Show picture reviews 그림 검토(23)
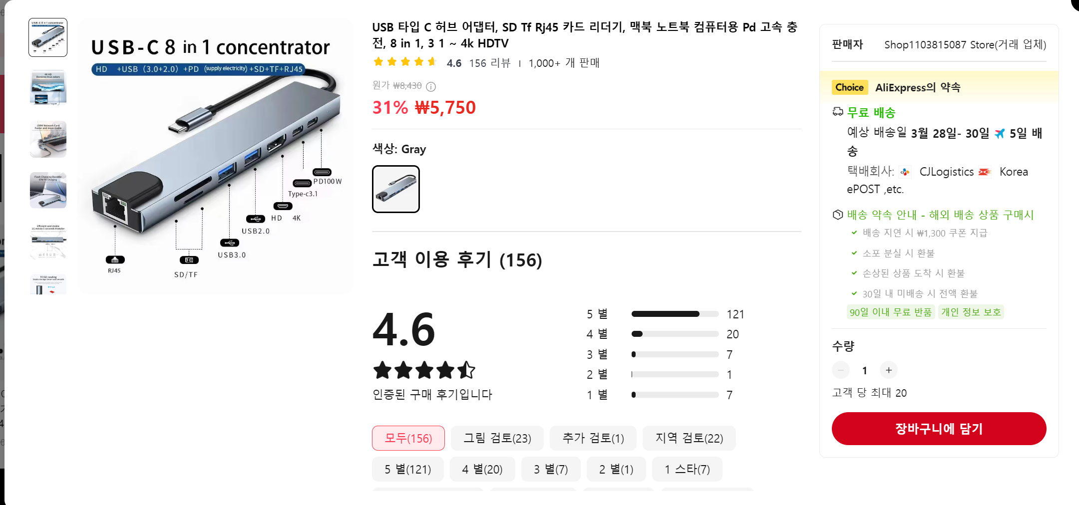The image size is (1079, 505). click(497, 438)
